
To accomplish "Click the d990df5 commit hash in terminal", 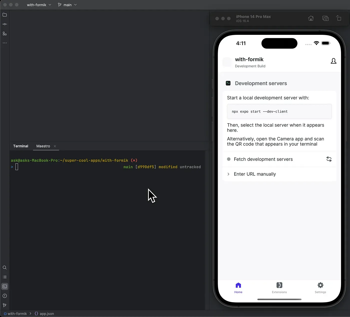I will coord(146,167).
